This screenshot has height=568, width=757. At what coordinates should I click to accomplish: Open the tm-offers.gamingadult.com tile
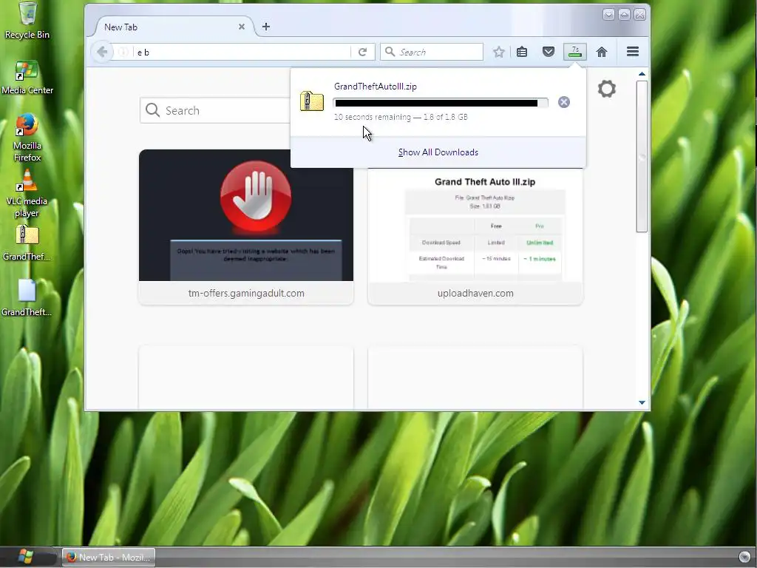(246, 227)
